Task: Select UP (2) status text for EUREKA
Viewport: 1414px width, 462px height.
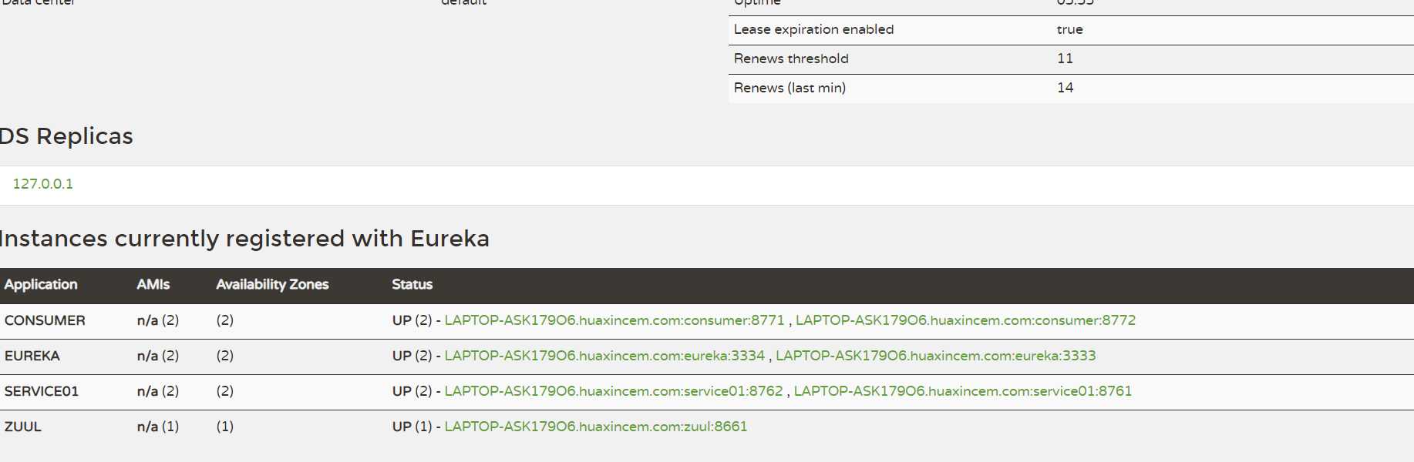Action: pos(412,356)
